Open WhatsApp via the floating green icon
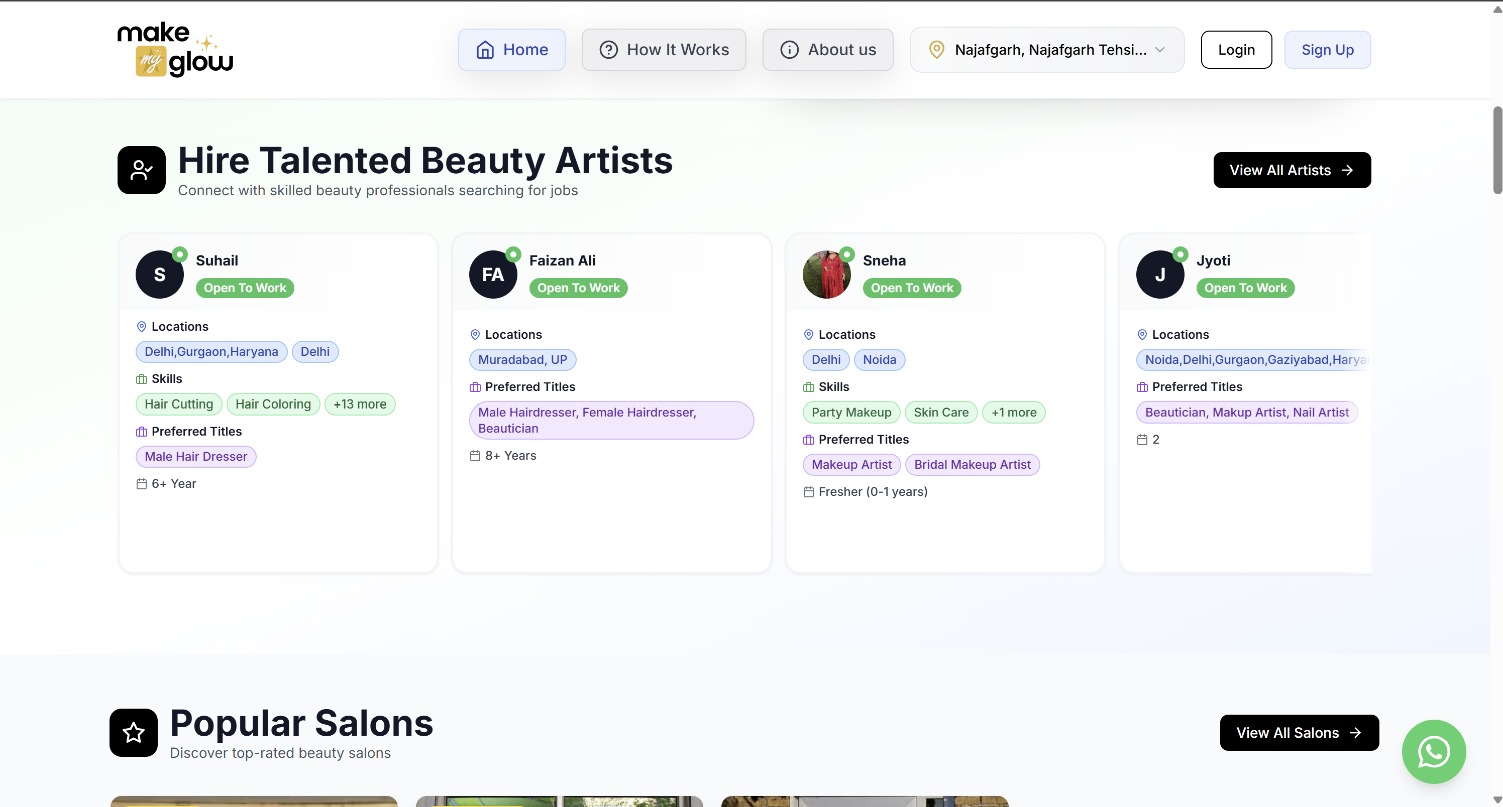This screenshot has width=1503, height=807. point(1434,752)
